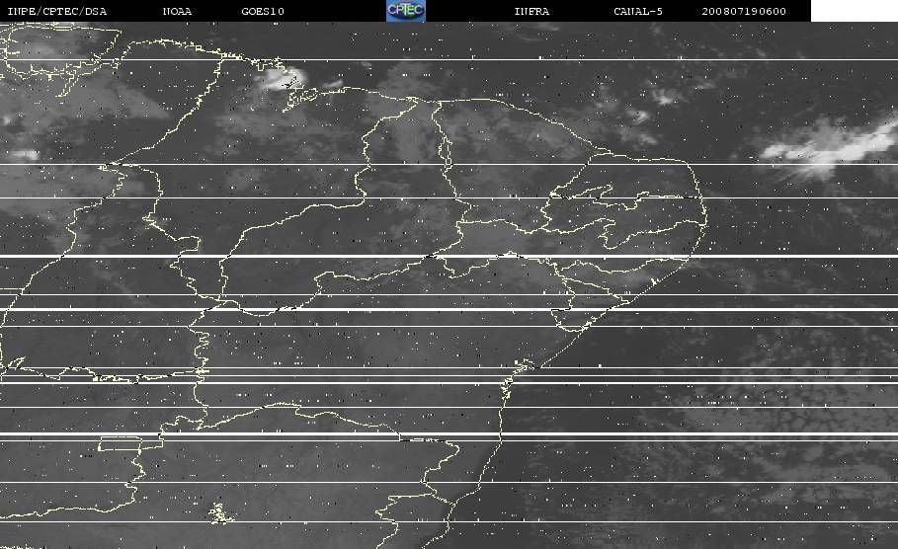The image size is (898, 549).
Task: Click the small yellow-outlined cluster near bottom
Action: coord(219,512)
